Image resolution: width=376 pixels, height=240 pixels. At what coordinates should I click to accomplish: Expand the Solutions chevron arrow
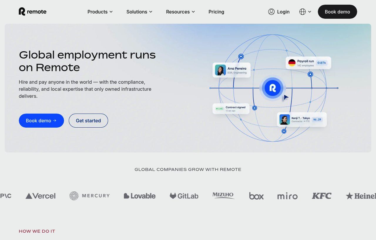pos(151,12)
